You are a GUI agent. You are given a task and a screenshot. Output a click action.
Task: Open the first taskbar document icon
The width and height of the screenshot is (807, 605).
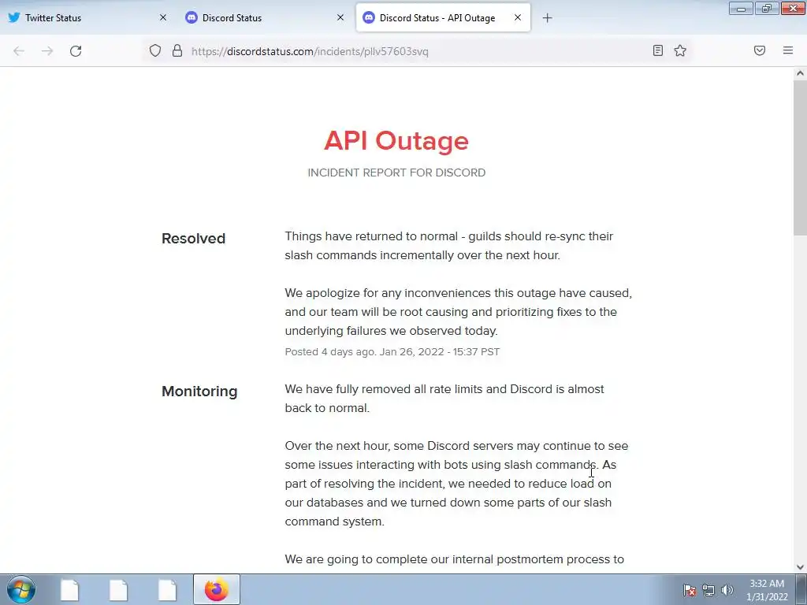[x=70, y=590]
